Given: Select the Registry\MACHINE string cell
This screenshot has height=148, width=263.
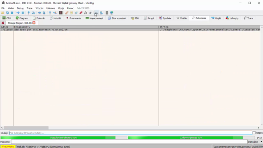Looking at the screenshot, I should (210, 30).
